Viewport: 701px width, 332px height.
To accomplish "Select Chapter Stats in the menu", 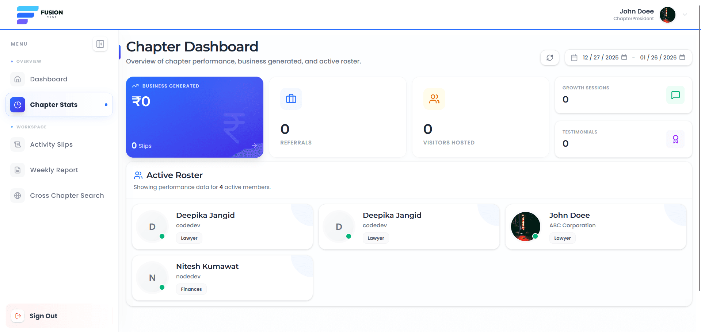I will 54,104.
